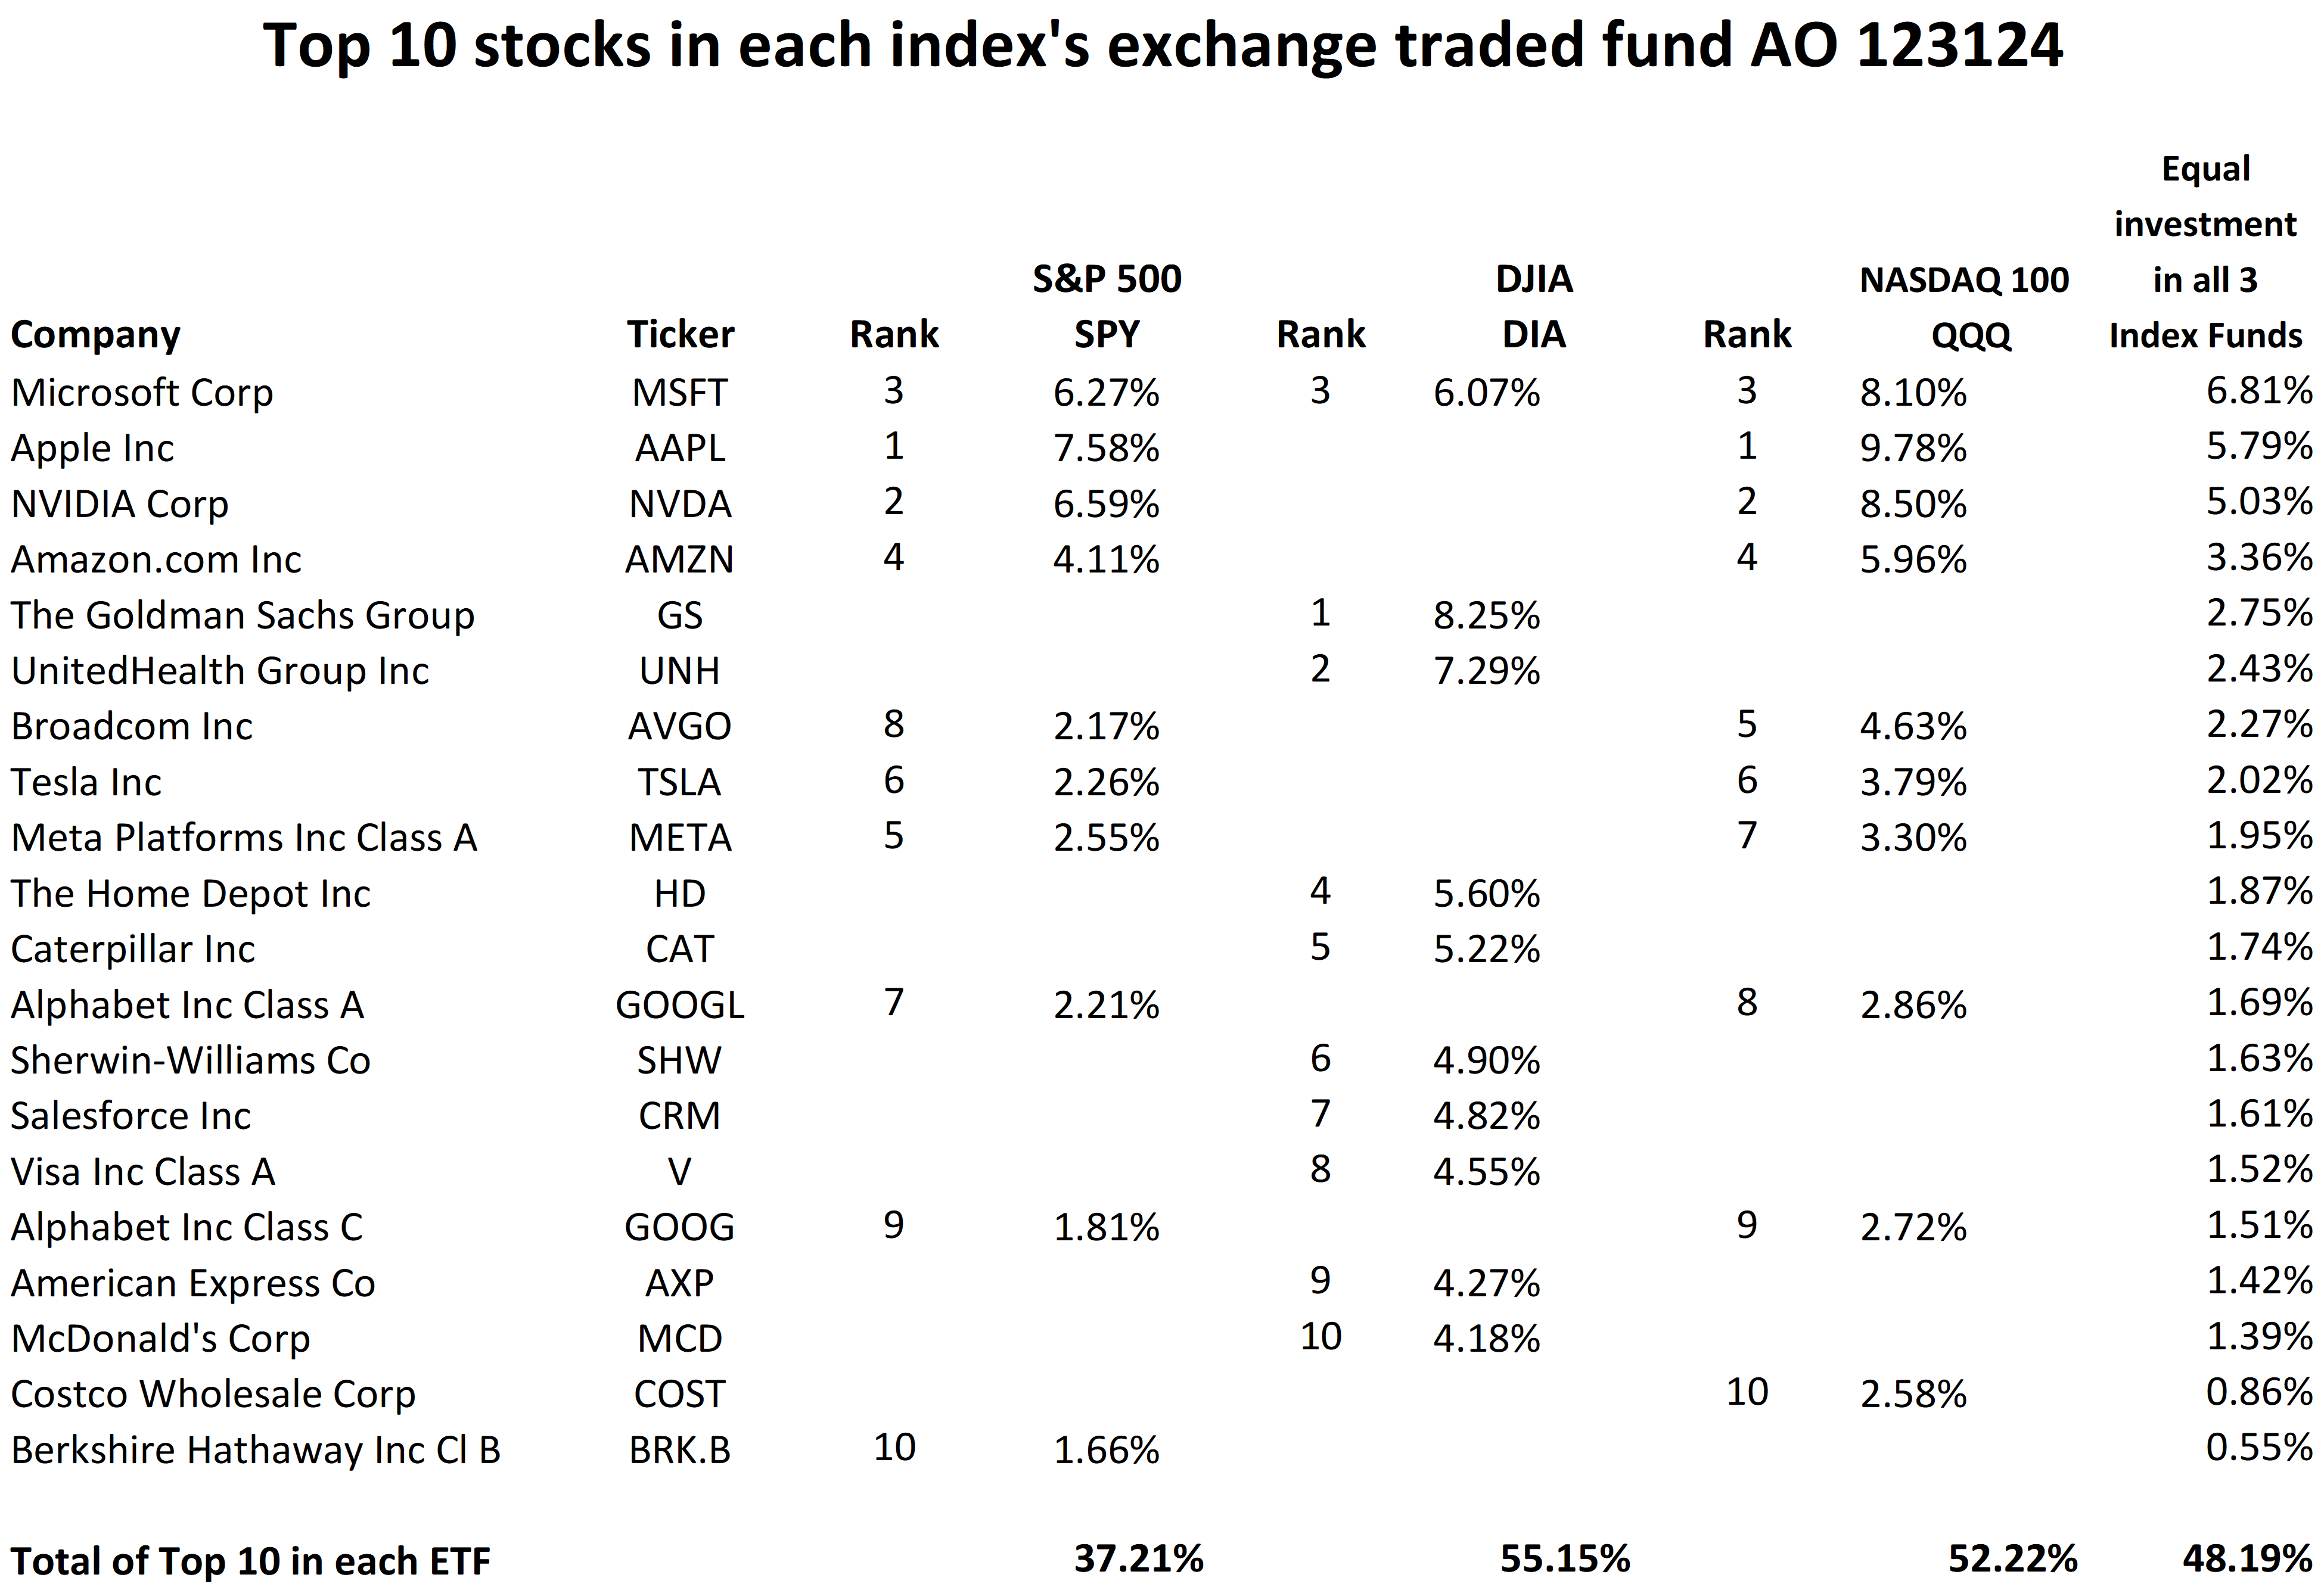Click the table title text
This screenshot has height=1590, width=2324.
pos(1162,46)
